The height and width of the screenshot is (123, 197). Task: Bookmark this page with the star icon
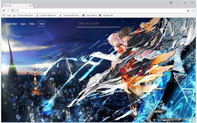188,11
